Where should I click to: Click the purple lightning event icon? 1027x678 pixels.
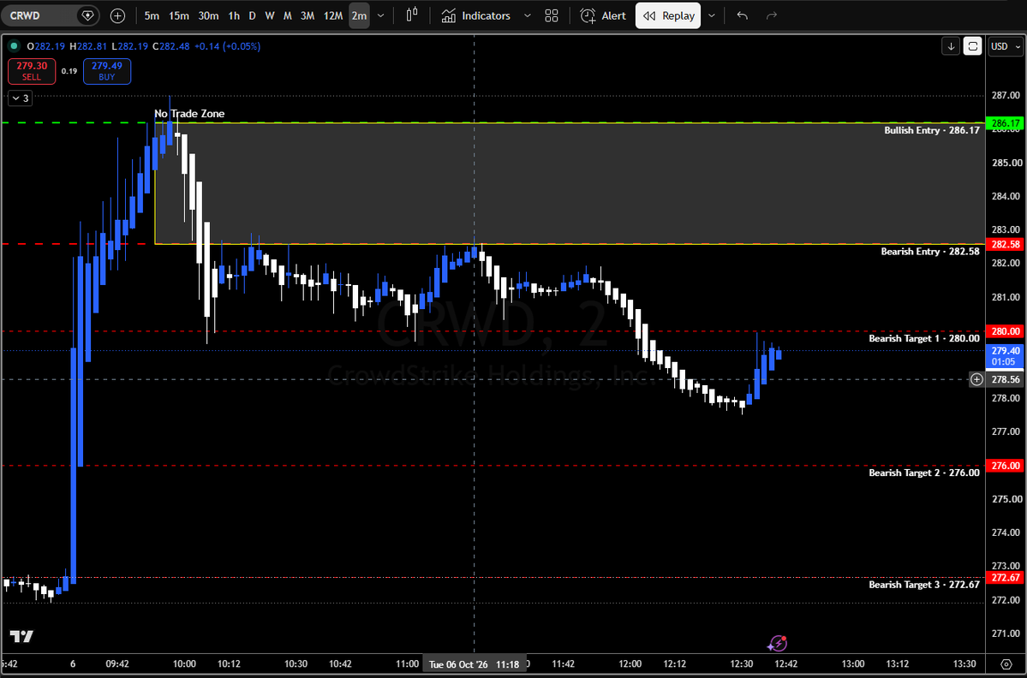[778, 643]
